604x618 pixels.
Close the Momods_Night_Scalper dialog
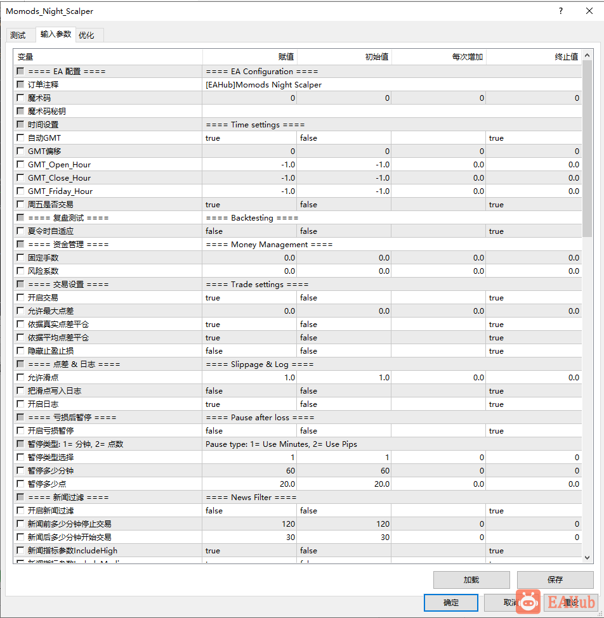(x=589, y=11)
